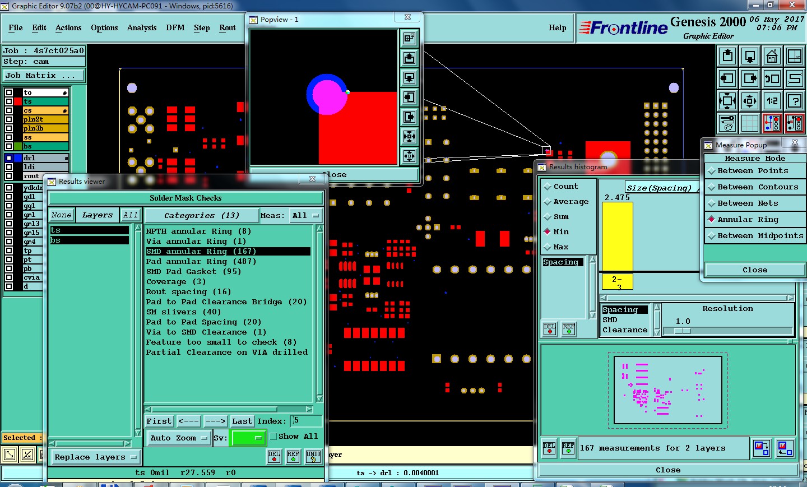Image resolution: width=807 pixels, height=487 pixels.
Task: Click the ts layer color swatch
Action: coord(18,101)
